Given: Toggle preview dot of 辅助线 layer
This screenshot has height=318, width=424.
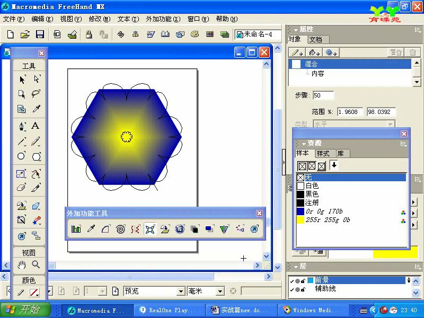Looking at the screenshot, I should pos(297,289).
